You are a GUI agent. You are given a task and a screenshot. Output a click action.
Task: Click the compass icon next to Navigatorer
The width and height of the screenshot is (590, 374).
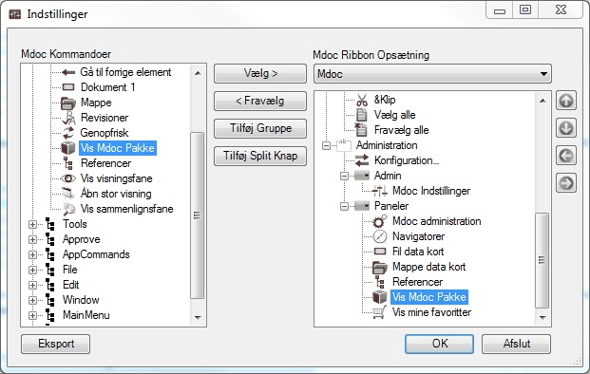380,236
